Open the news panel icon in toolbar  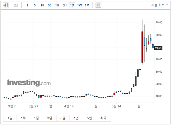98,5
